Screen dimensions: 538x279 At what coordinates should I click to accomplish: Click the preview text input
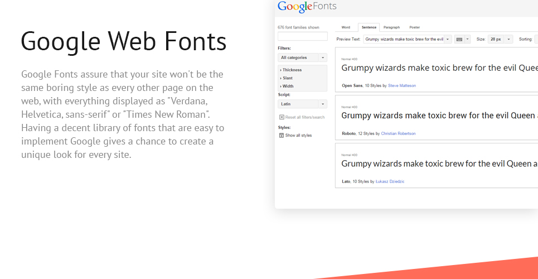[404, 39]
